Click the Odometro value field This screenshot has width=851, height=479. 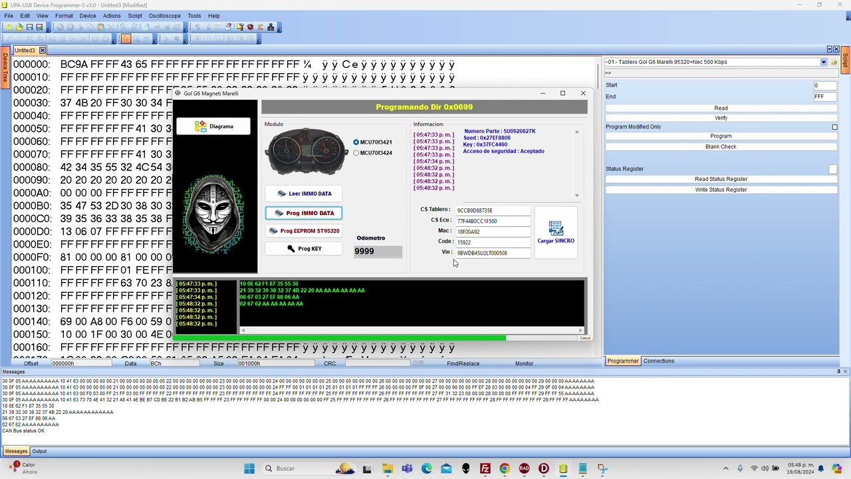(378, 251)
